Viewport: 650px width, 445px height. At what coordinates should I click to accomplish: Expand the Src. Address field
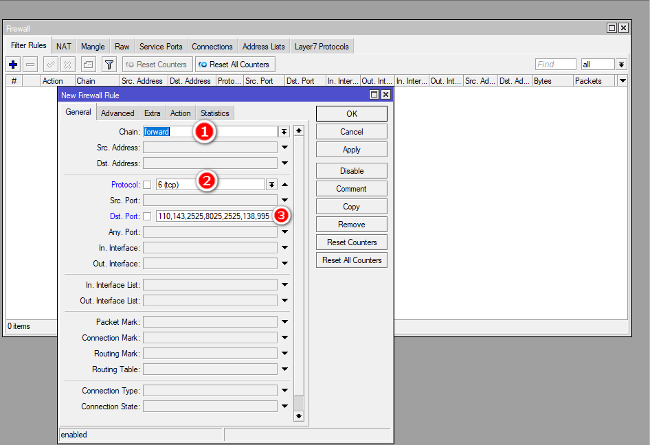coord(284,148)
